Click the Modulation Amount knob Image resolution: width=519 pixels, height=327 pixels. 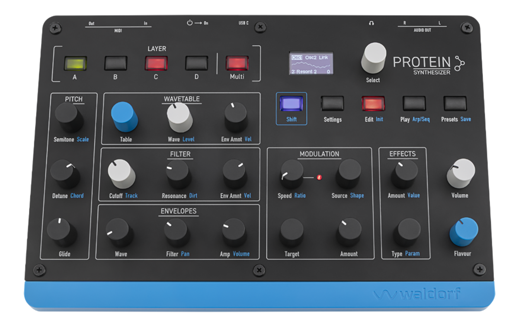(349, 232)
